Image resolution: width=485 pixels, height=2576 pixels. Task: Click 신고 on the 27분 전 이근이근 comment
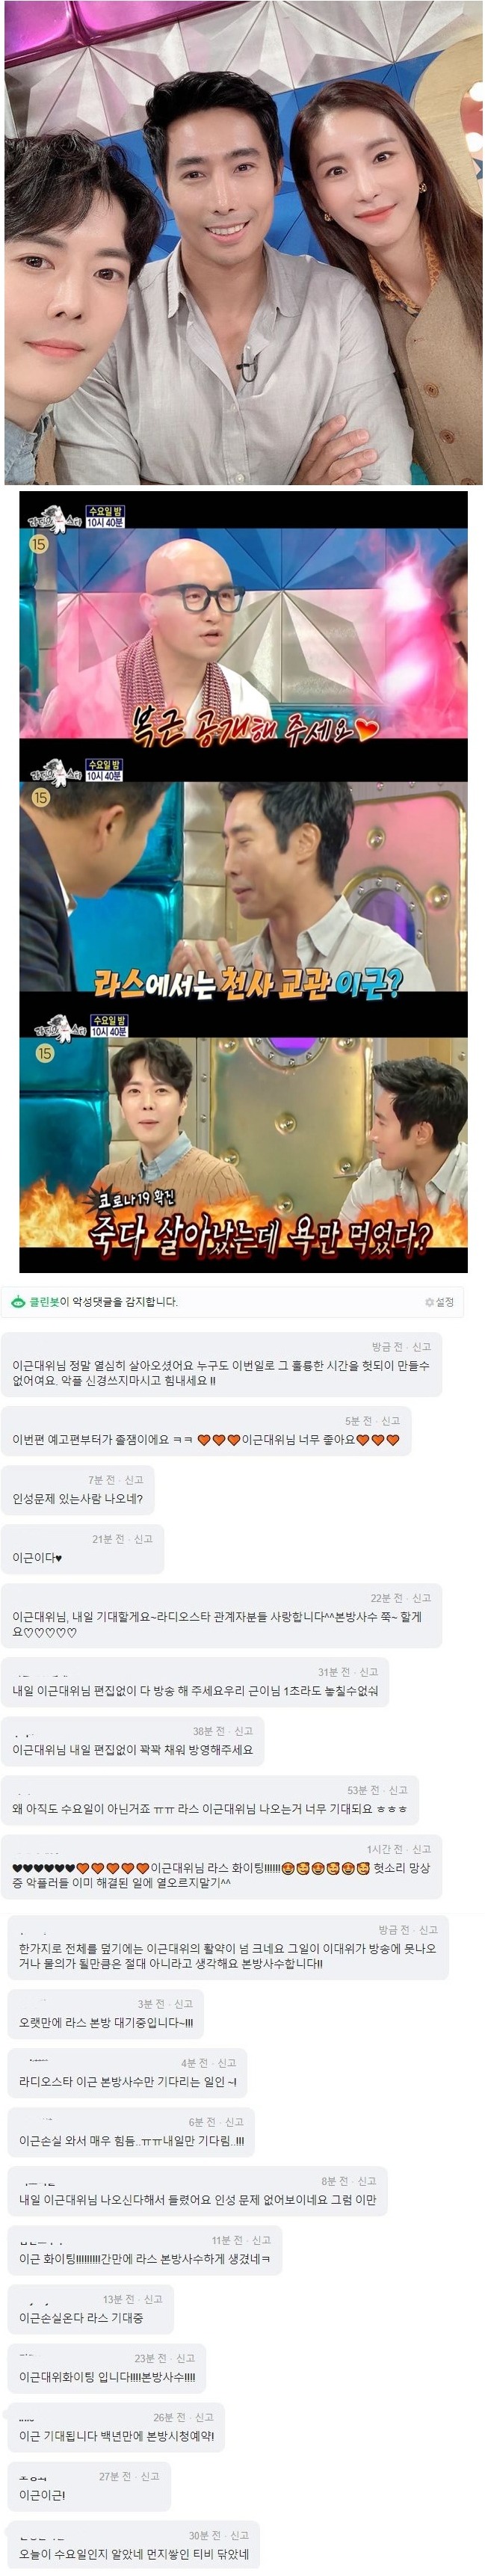tap(150, 2476)
